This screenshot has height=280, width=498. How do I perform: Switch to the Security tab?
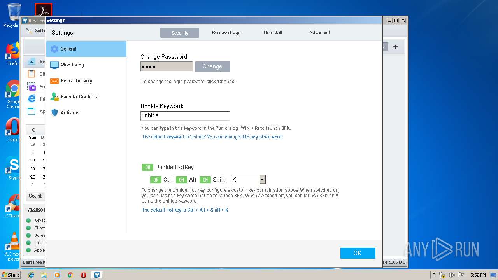pos(180,33)
